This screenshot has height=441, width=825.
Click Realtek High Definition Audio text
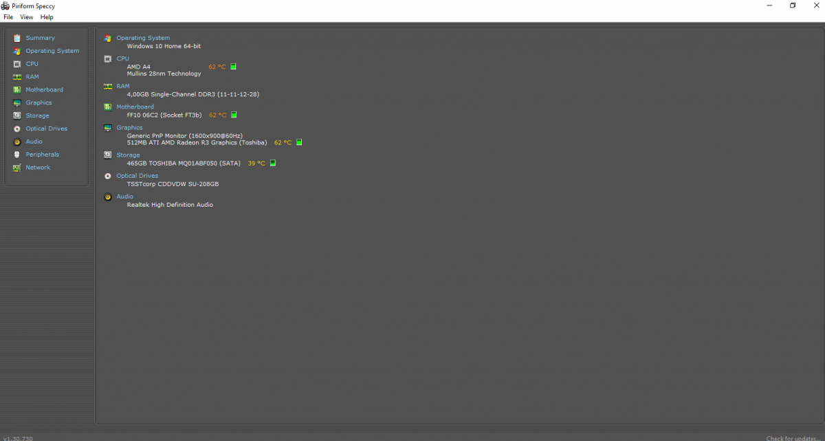point(170,205)
